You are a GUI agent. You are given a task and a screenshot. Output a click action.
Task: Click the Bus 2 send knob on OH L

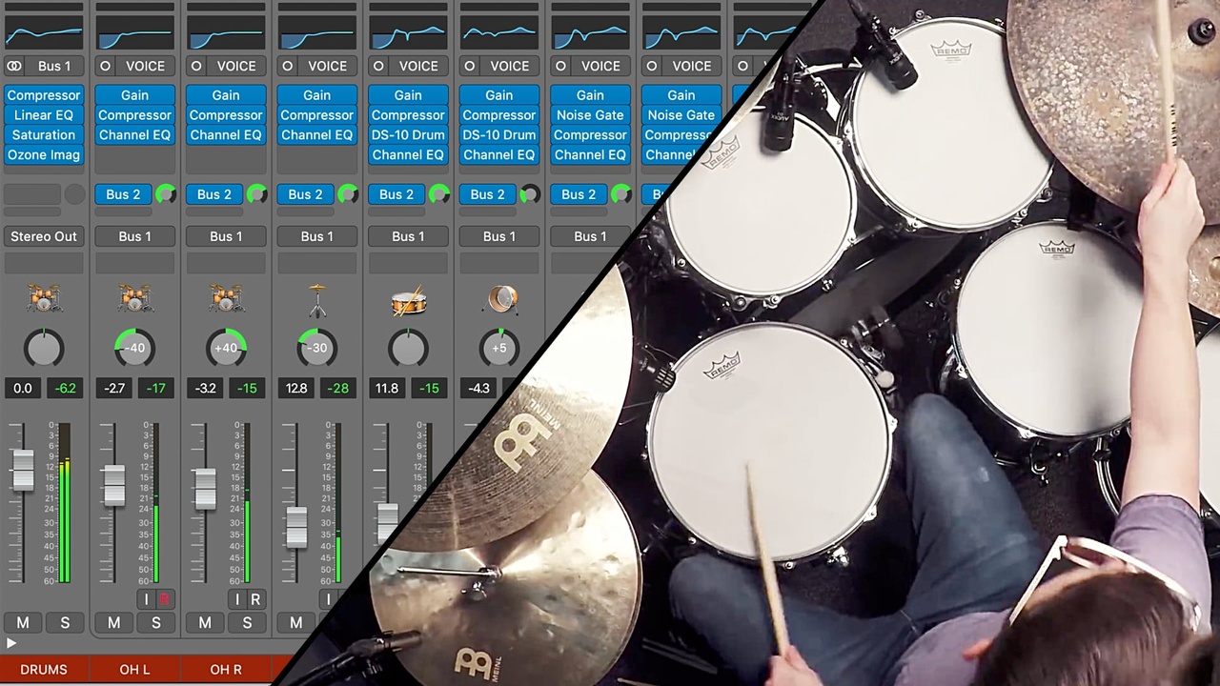click(165, 194)
